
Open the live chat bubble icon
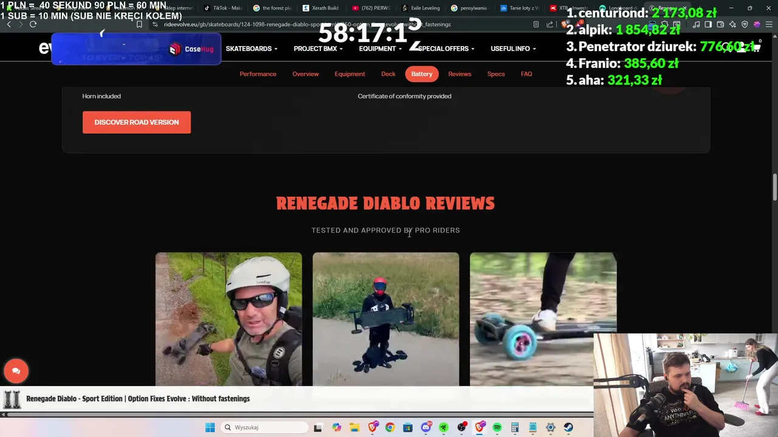16,371
